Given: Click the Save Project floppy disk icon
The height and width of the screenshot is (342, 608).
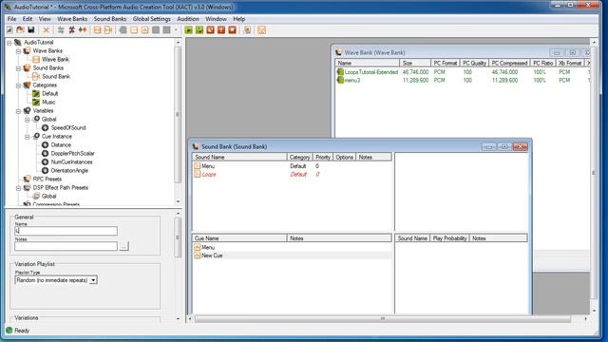Looking at the screenshot, I should click(31, 29).
